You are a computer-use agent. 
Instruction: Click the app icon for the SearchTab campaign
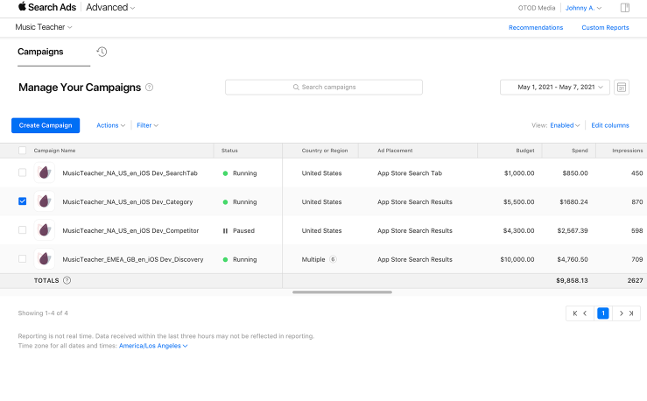tap(44, 172)
